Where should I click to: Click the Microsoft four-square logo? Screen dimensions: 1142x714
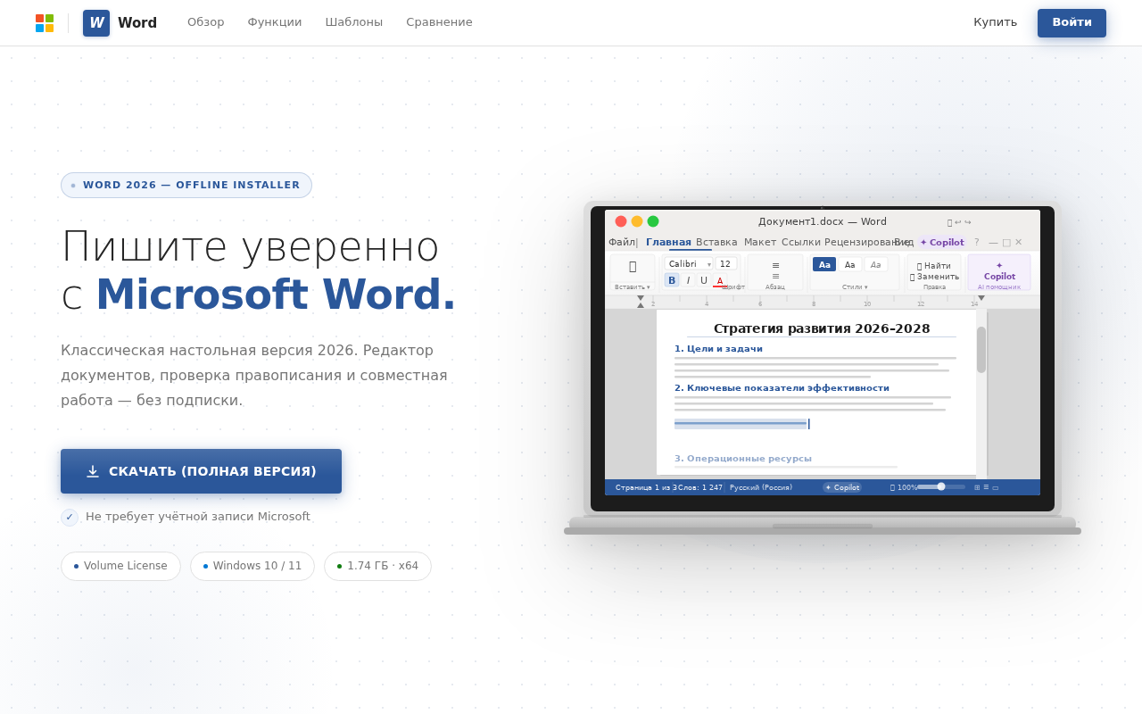click(45, 23)
